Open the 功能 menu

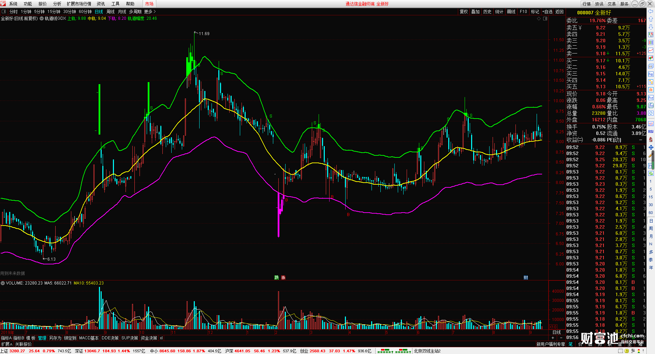28,4
